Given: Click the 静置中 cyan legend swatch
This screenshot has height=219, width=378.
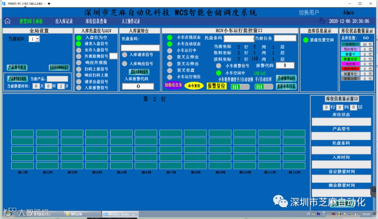Looking at the screenshot, I should click(x=350, y=54).
